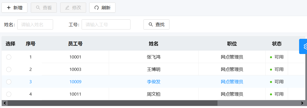The height and width of the screenshot is (108, 307).
Task: Click the pencil icon on 修改
Action: 67,8
